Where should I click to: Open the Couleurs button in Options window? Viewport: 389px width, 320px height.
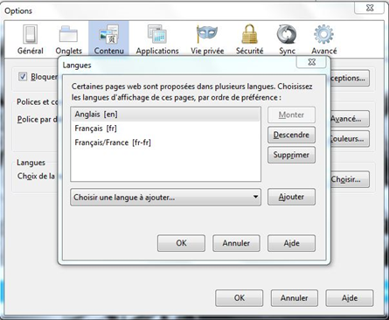pyautogui.click(x=350, y=138)
